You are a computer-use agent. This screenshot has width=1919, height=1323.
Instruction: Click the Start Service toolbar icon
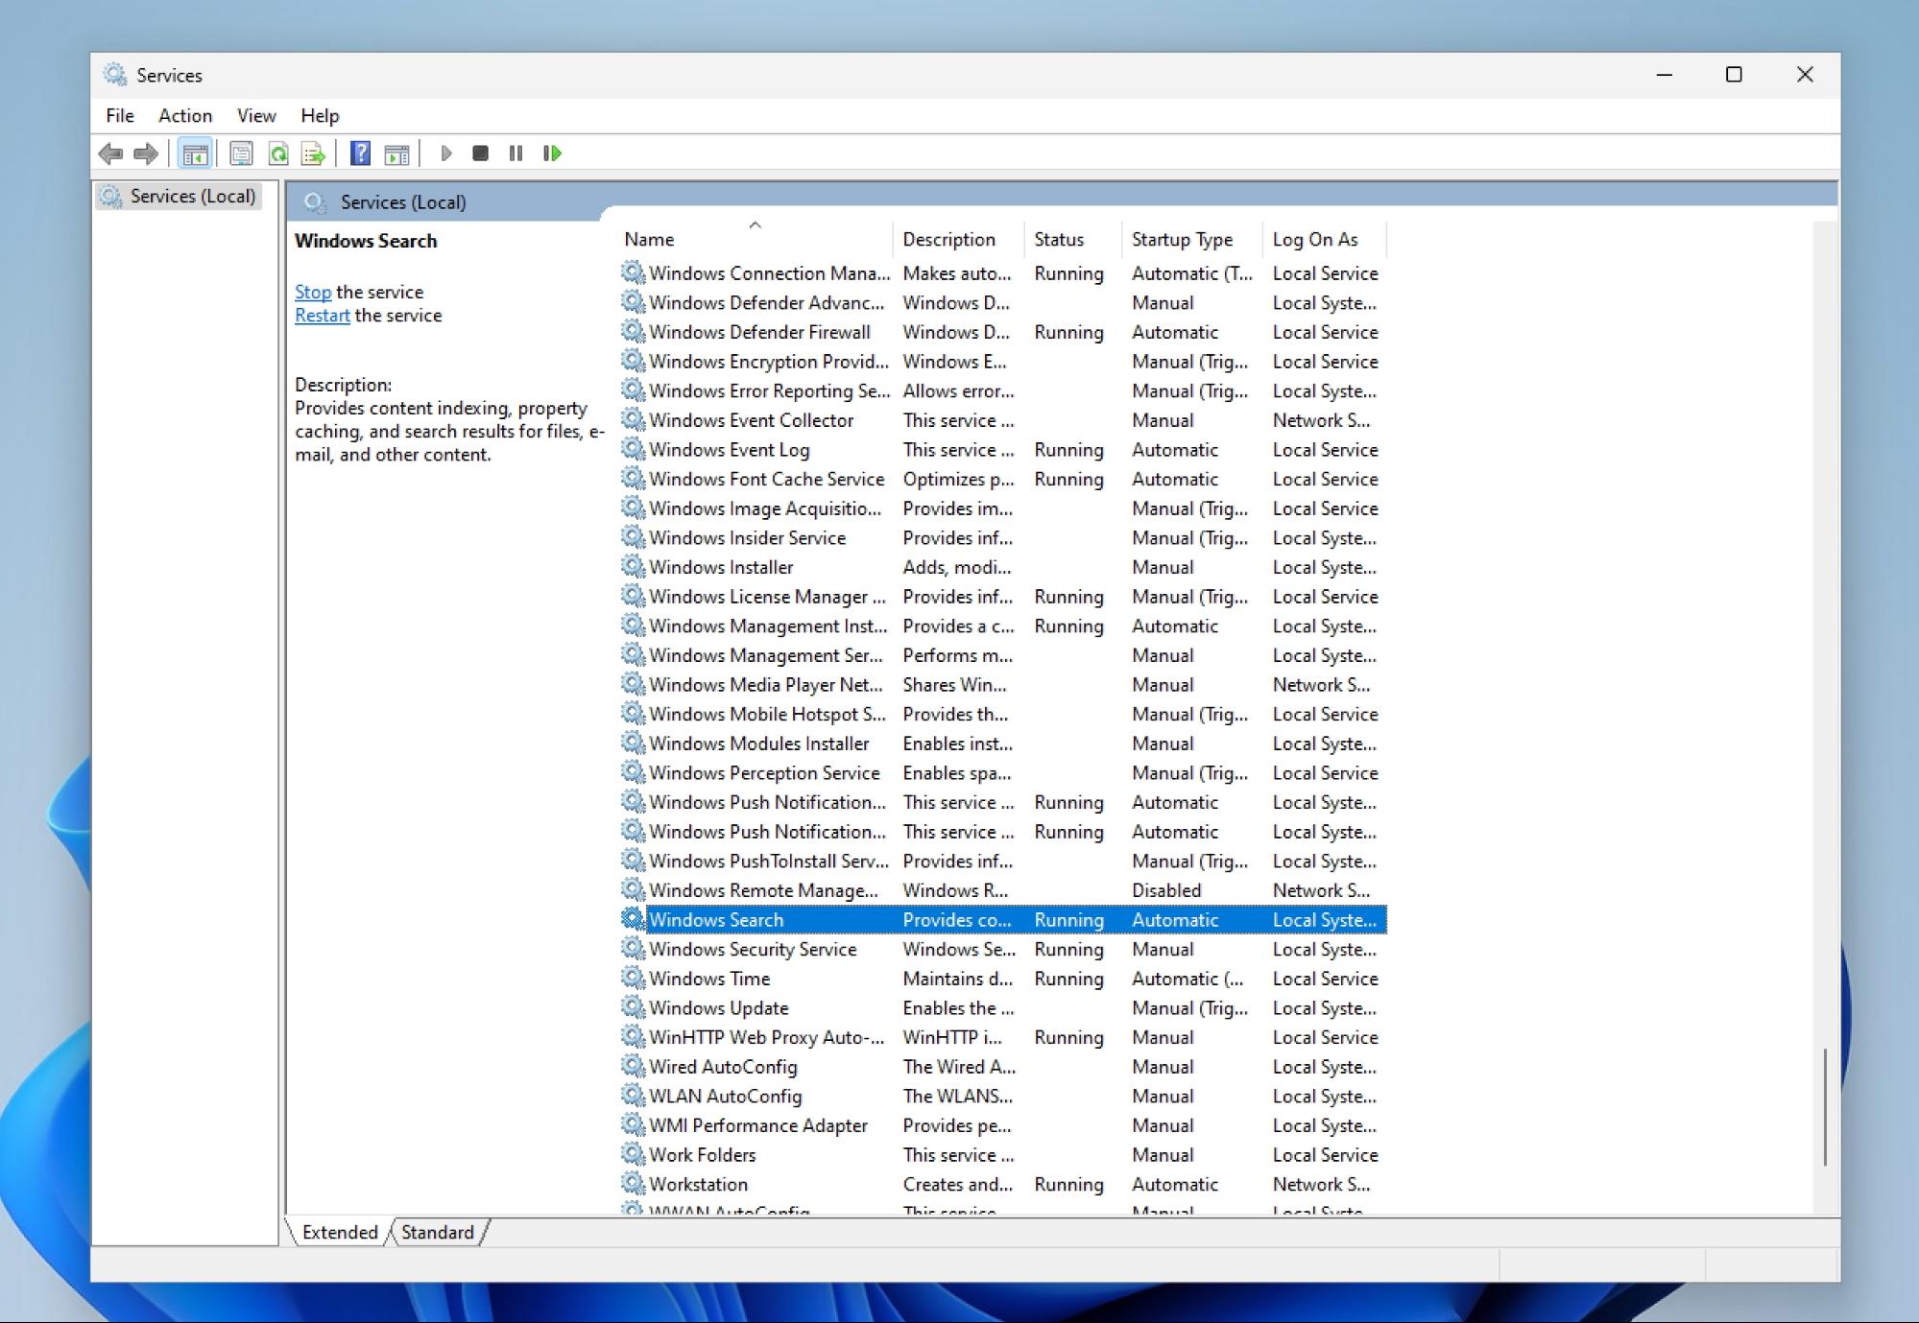[444, 152]
